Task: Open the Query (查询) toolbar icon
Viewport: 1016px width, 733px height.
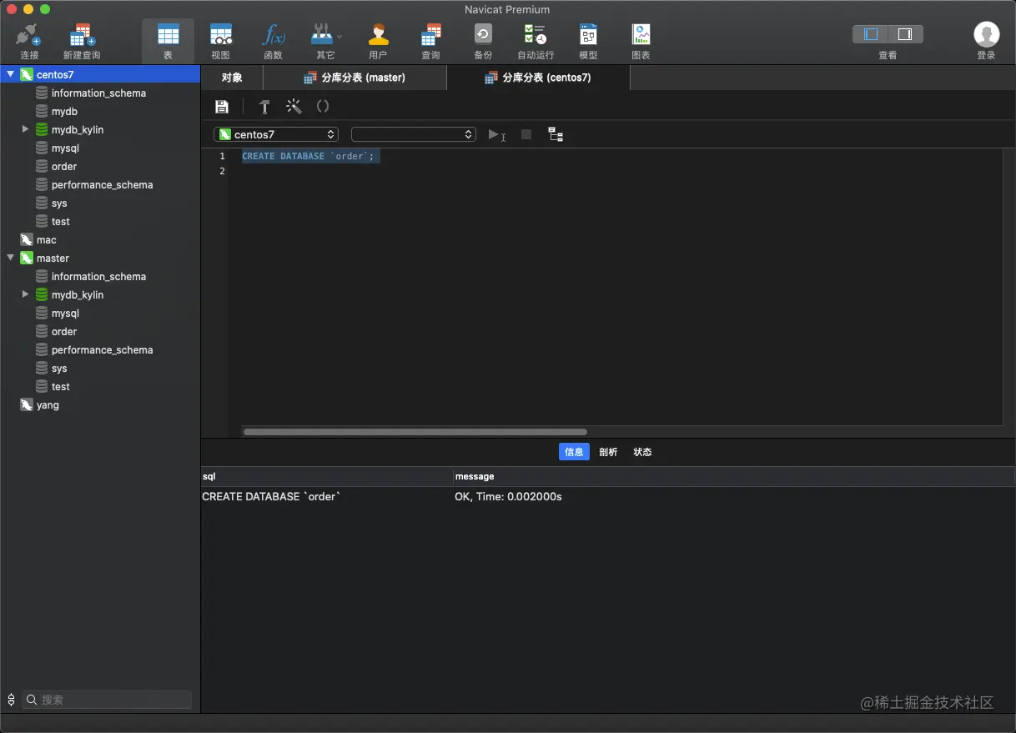Action: tap(430, 41)
